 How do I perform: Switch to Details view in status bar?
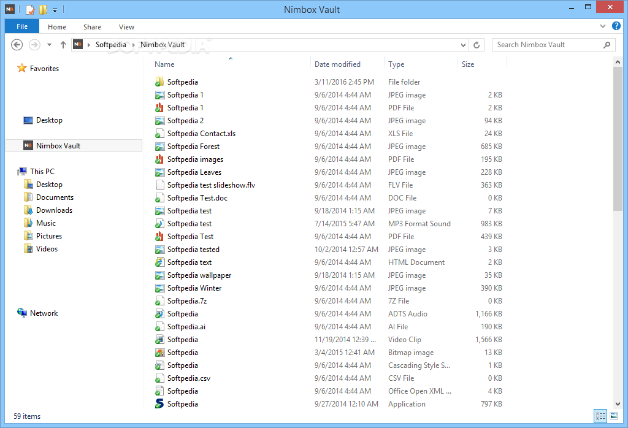pos(600,416)
